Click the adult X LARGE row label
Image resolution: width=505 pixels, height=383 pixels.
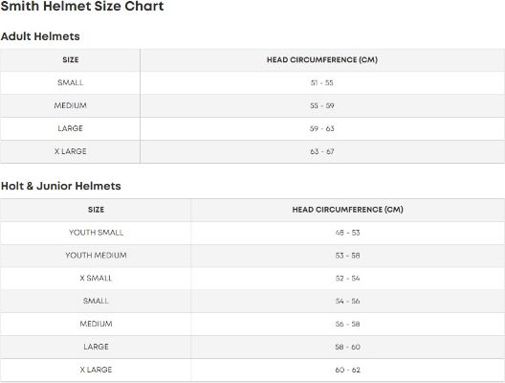pos(71,151)
